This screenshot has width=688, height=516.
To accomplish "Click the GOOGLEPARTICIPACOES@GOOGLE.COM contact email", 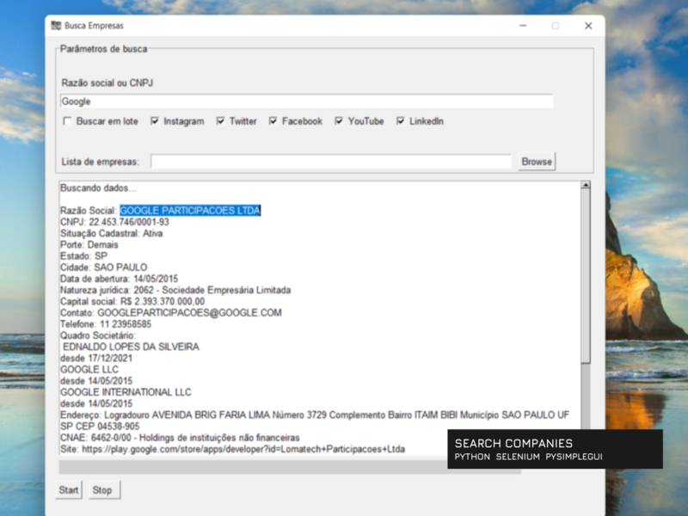I will (189, 313).
